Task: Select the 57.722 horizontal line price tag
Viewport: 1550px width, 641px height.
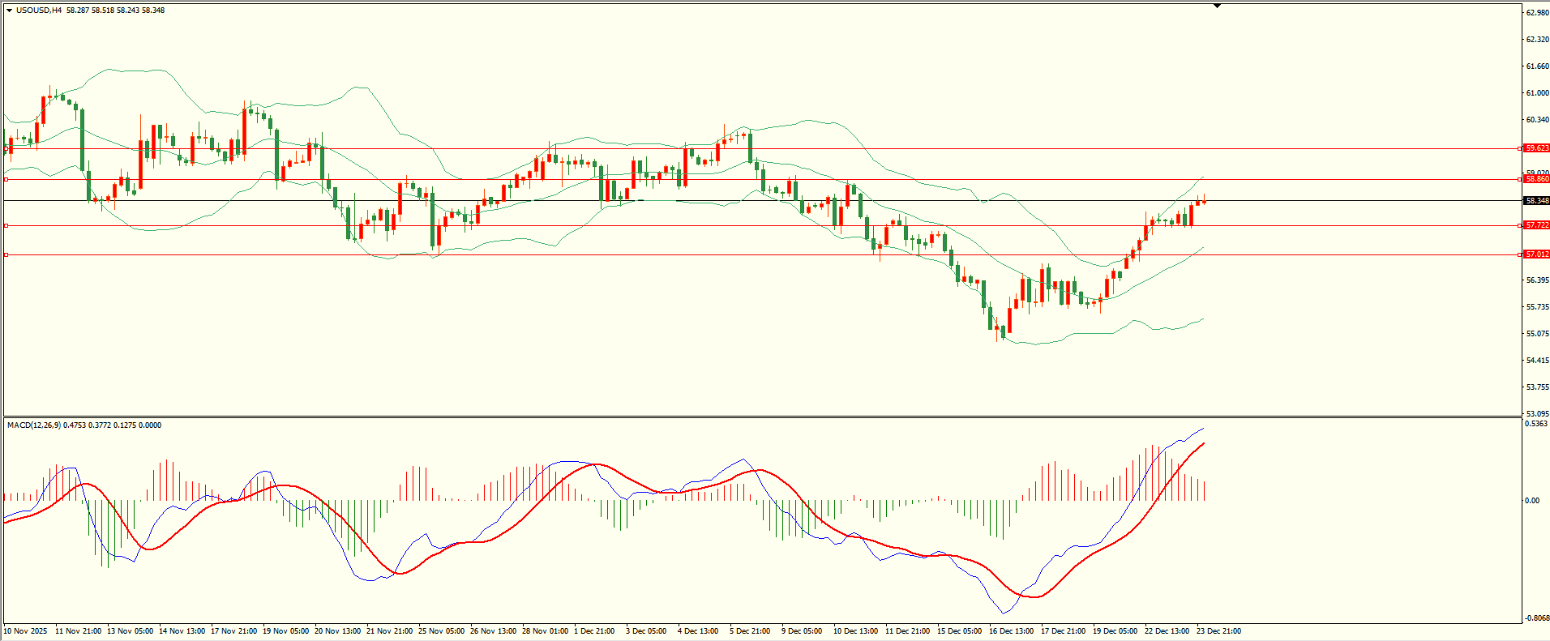Action: pyautogui.click(x=1536, y=225)
